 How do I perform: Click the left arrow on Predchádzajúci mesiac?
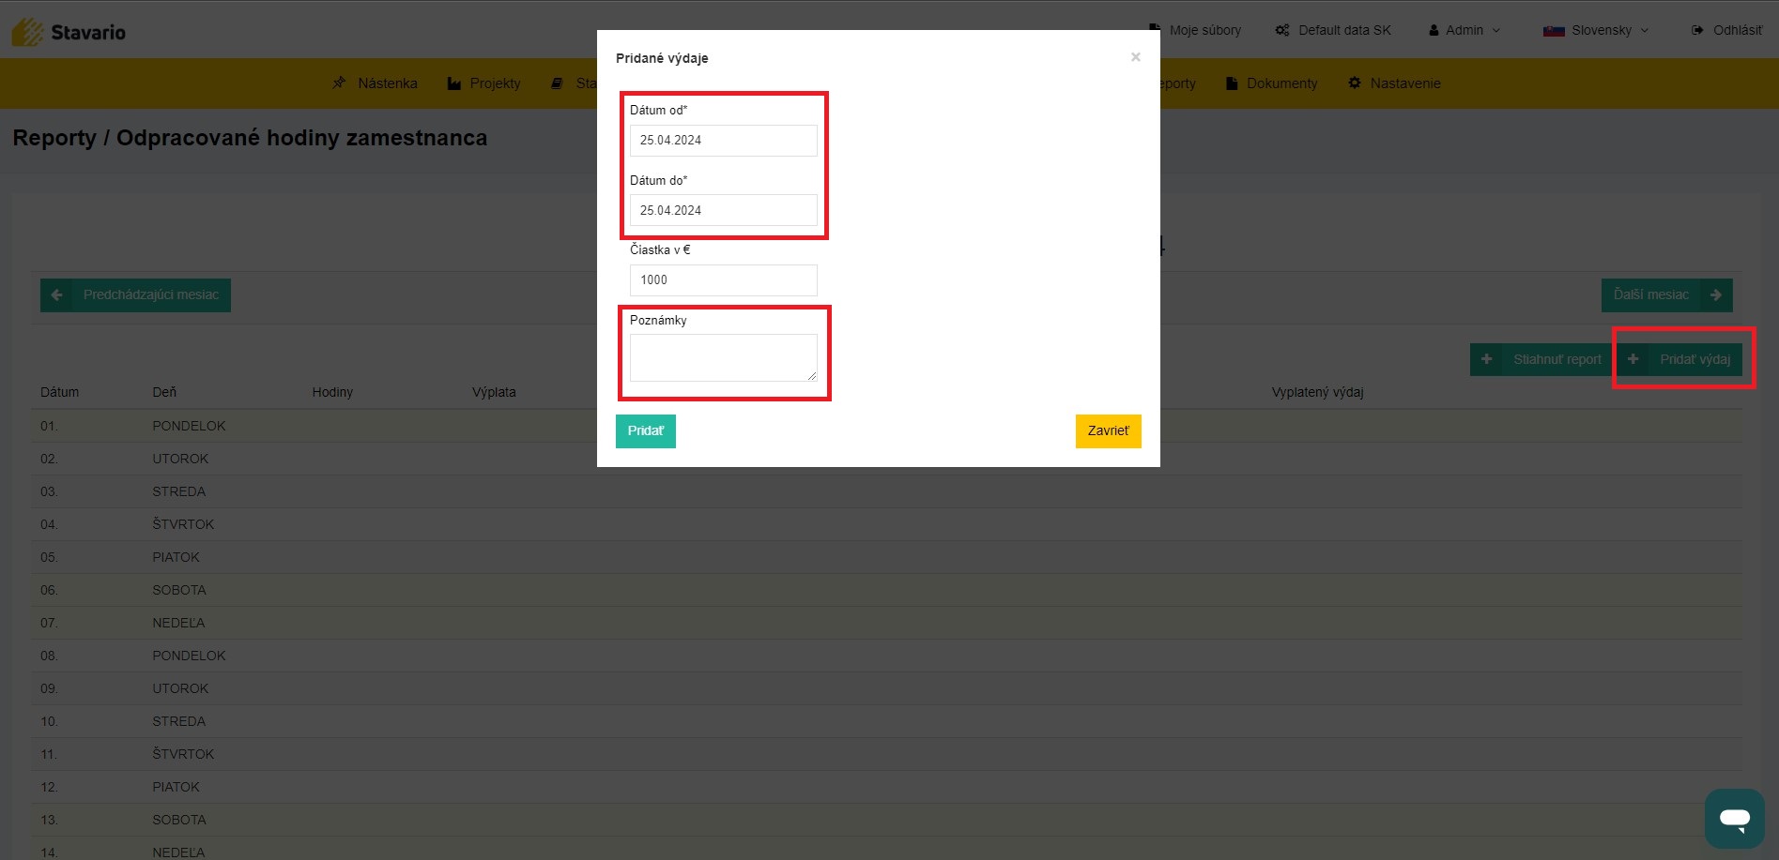coord(57,294)
